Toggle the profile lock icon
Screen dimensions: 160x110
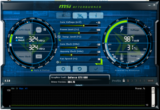124,80
